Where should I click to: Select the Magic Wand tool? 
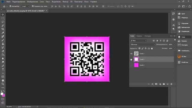coord(3,25)
